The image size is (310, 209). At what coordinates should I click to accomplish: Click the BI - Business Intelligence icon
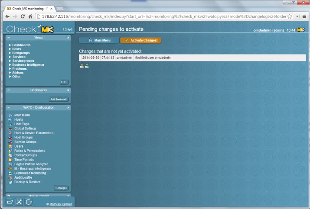pyautogui.click(x=10, y=169)
